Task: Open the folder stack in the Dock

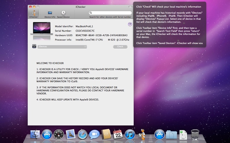Action: [171, 135]
